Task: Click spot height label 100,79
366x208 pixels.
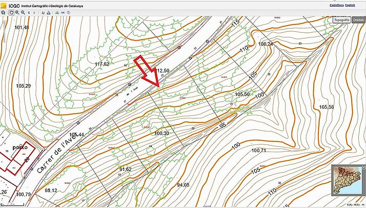Action: coord(24,194)
